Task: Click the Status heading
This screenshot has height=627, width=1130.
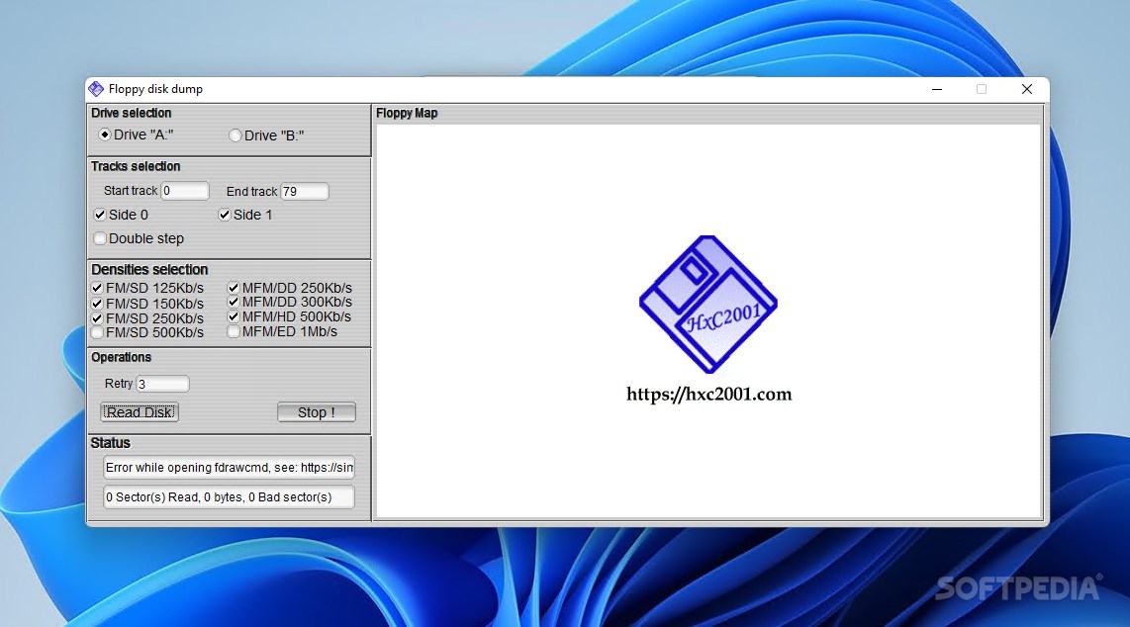Action: click(110, 443)
